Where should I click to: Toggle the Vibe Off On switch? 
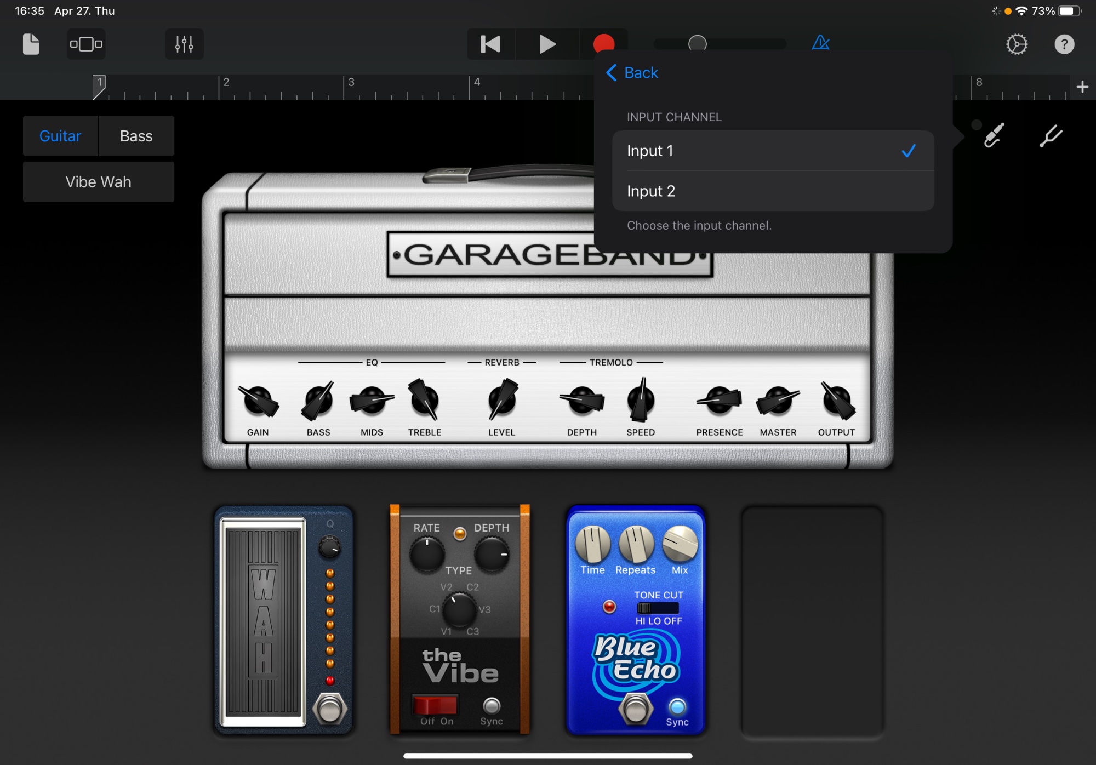[436, 705]
